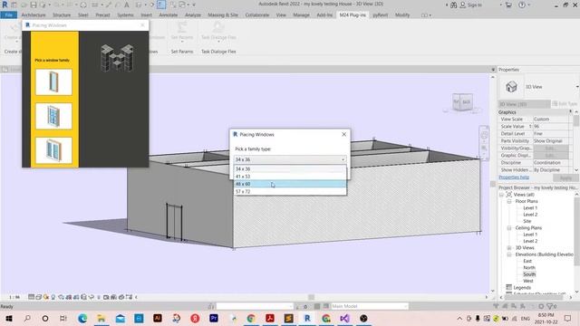The image size is (580, 326).
Task: Click the Revit application logo button
Action: coord(5,5)
